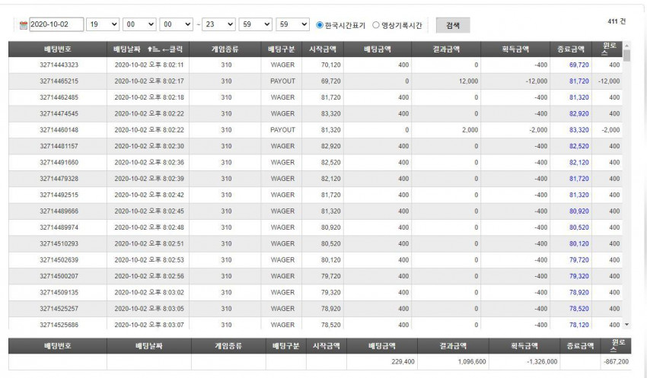Click the 배팅번호 column header

pyautogui.click(x=58, y=49)
